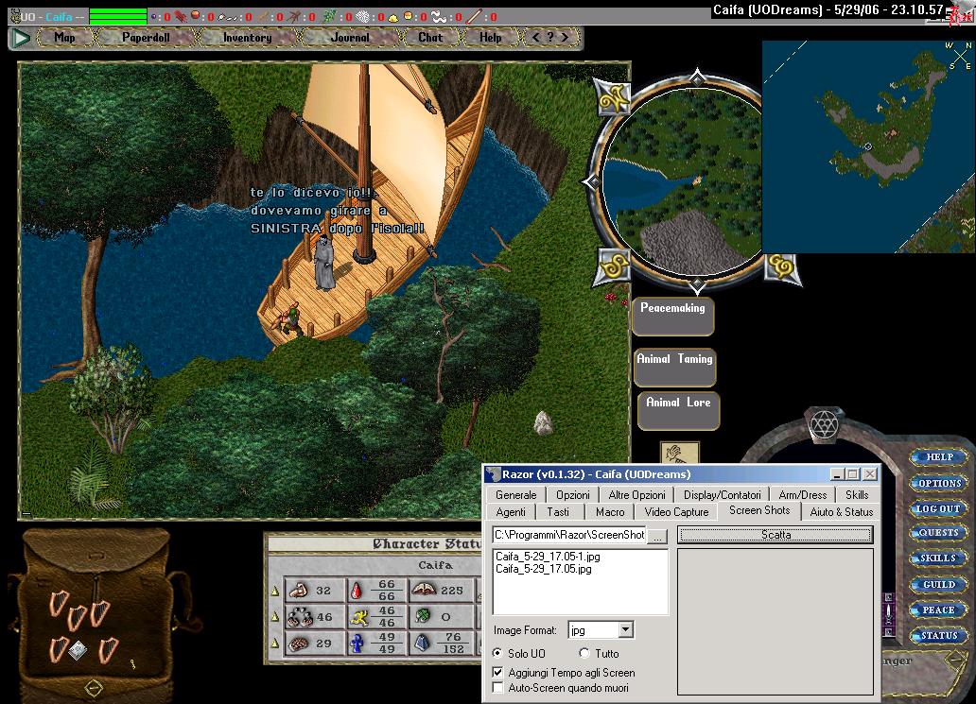Click the blue weight icon beside 76/152
The width and height of the screenshot is (976, 704).
tap(423, 644)
